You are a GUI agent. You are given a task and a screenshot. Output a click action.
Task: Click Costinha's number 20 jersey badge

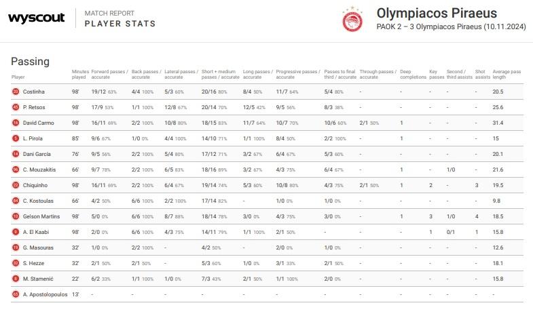click(16, 91)
